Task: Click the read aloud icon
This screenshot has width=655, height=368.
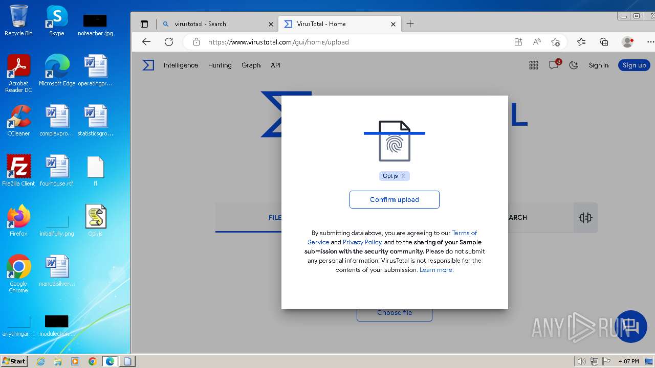Action: 537,42
